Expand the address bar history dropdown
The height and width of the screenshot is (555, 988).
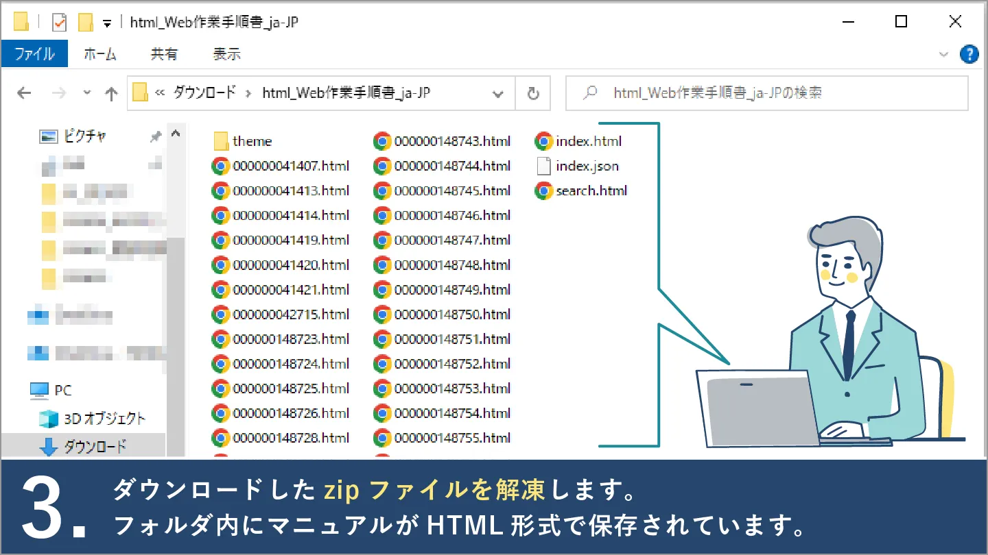(x=498, y=93)
